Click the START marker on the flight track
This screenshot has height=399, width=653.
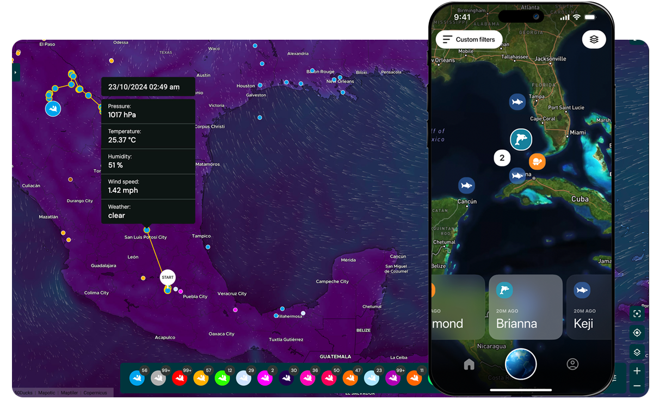168,277
